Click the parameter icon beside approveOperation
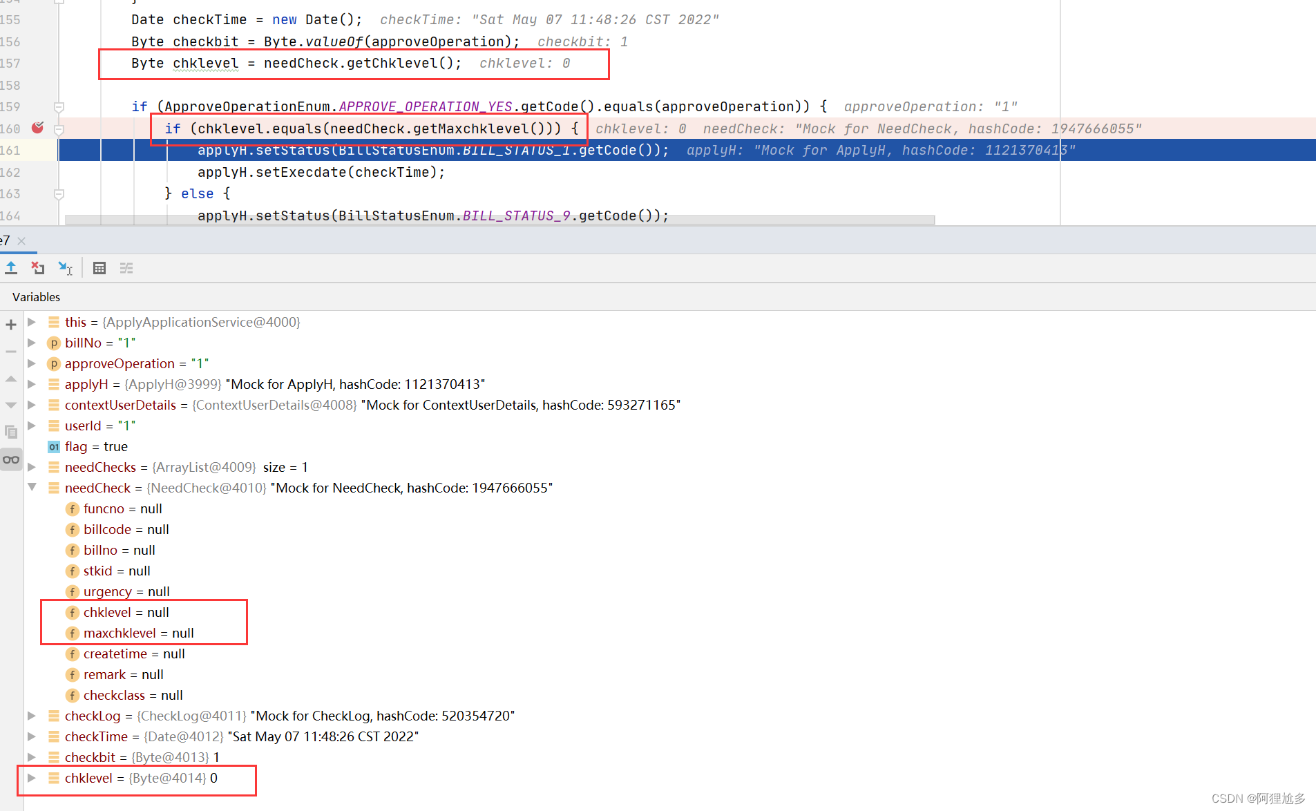Viewport: 1316px width, 811px height. [x=54, y=364]
